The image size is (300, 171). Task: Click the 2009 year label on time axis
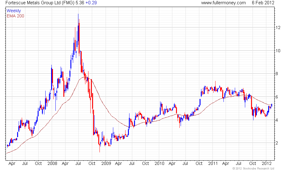106,164
